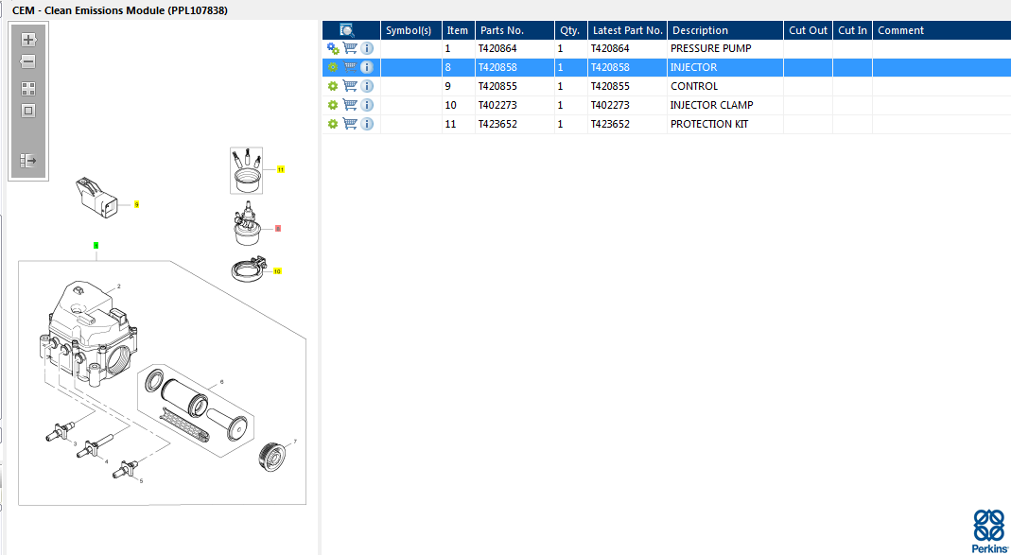This screenshot has width=1011, height=555.
Task: Click the single-square fit view icon
Action: (x=28, y=111)
